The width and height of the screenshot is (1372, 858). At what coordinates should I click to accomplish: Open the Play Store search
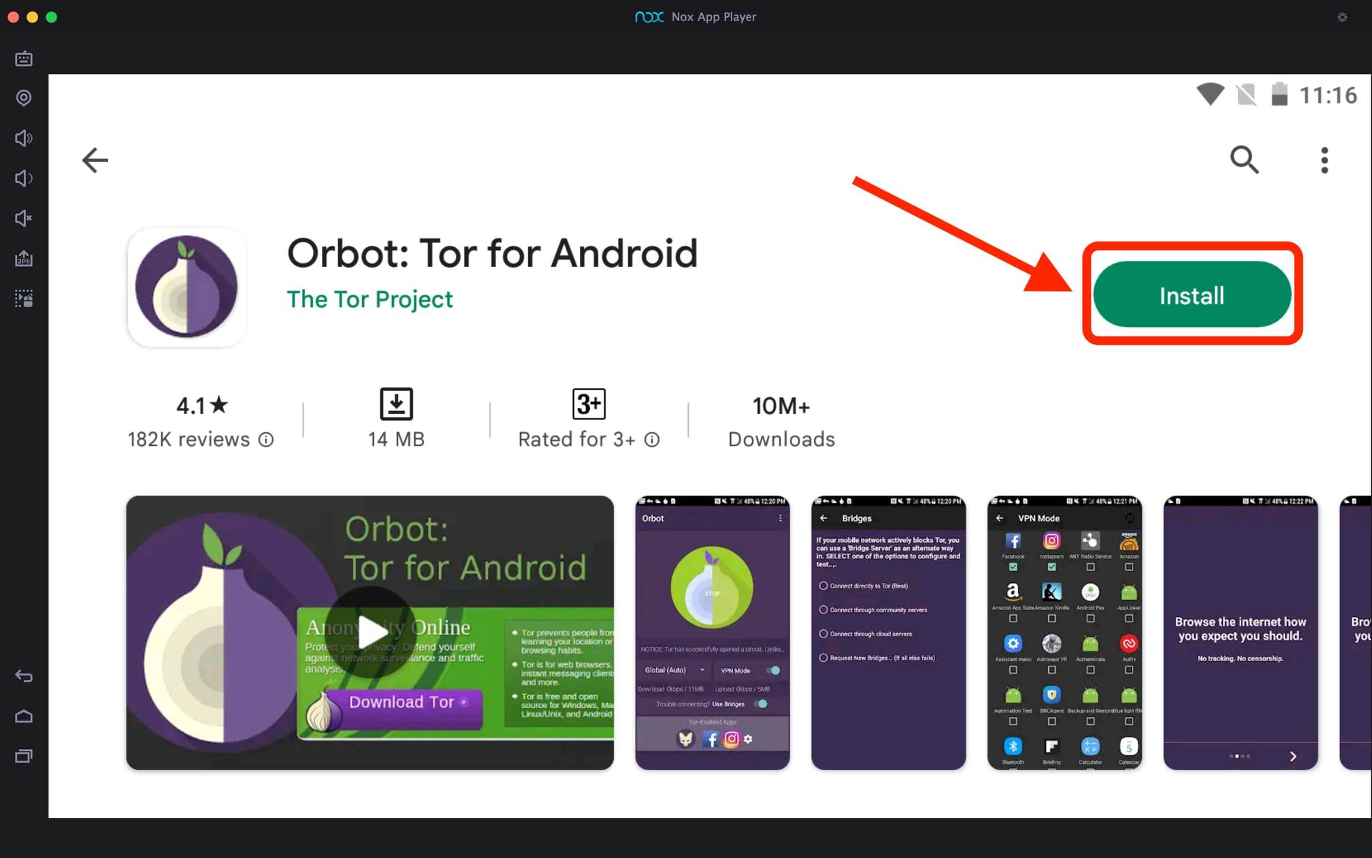pyautogui.click(x=1244, y=160)
